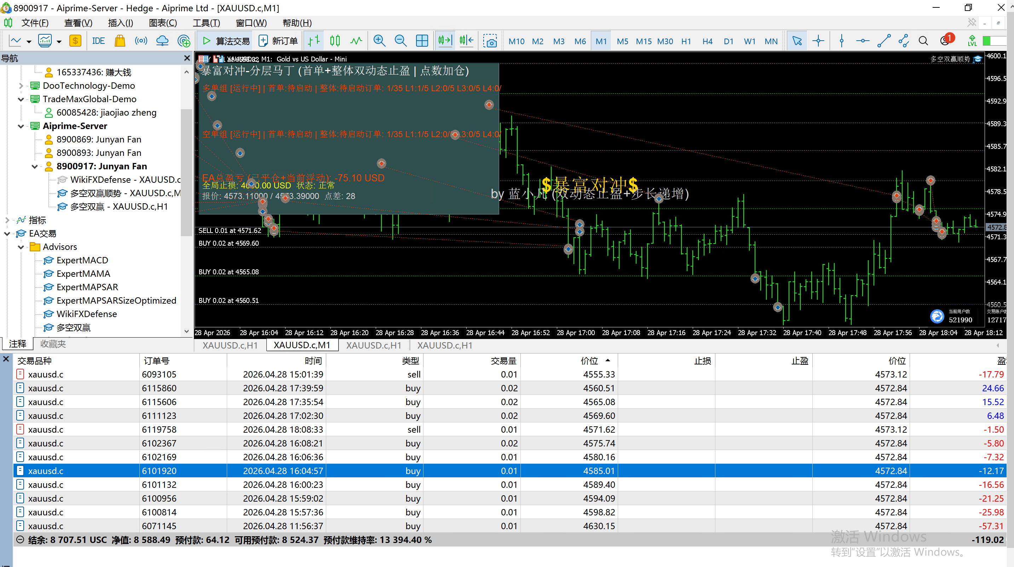Click the zoom out magnifier icon
Image resolution: width=1014 pixels, height=567 pixels.
(400, 41)
